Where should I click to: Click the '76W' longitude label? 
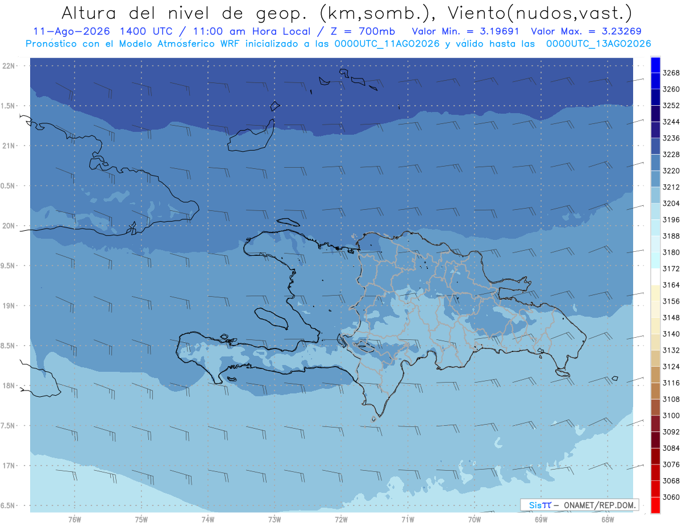tap(74, 520)
